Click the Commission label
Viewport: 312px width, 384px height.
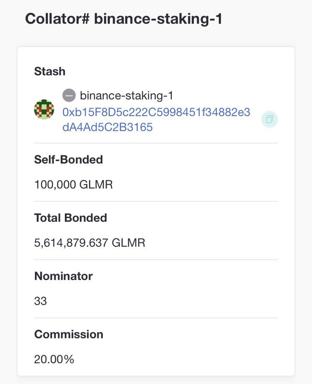[x=69, y=334]
